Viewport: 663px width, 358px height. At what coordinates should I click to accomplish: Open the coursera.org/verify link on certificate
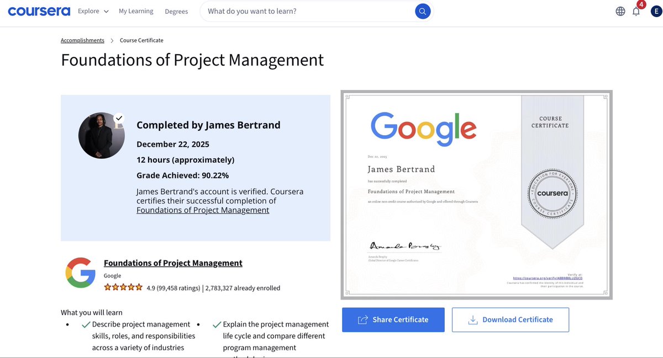click(x=548, y=278)
